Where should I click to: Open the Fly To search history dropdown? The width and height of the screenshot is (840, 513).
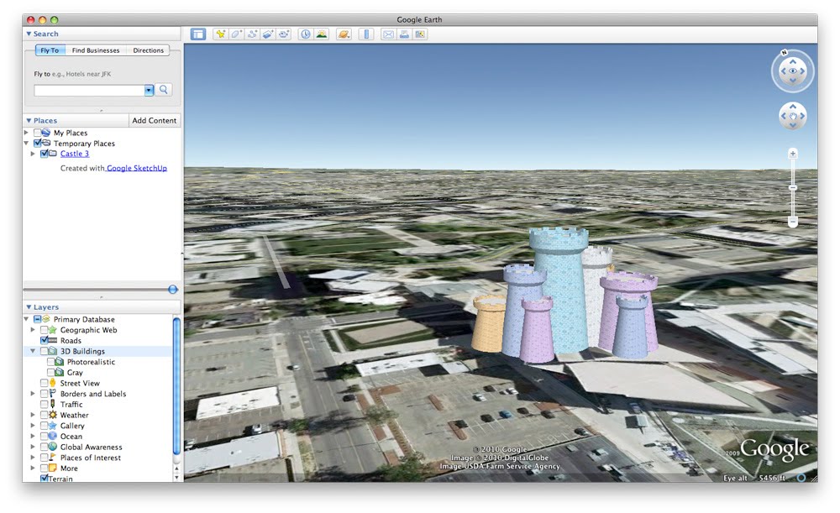tap(149, 90)
